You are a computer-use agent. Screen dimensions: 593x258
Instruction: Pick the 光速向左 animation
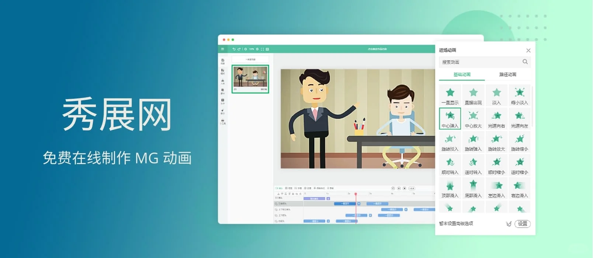(520, 118)
